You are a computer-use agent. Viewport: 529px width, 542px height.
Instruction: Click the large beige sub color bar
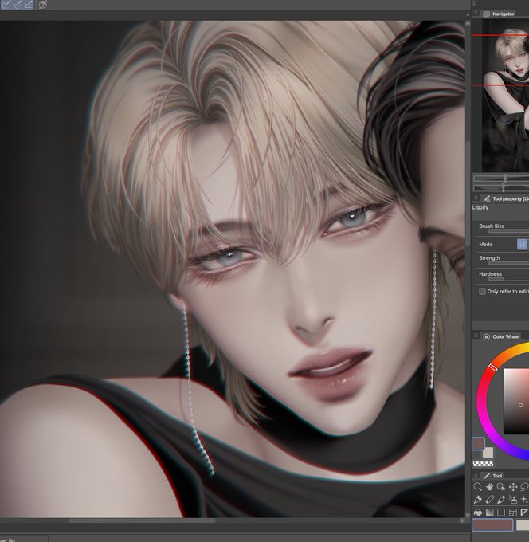(x=523, y=525)
